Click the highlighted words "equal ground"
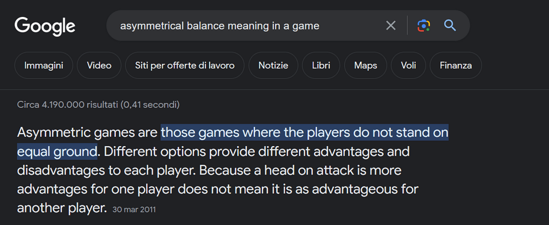This screenshot has height=225, width=549. (57, 151)
